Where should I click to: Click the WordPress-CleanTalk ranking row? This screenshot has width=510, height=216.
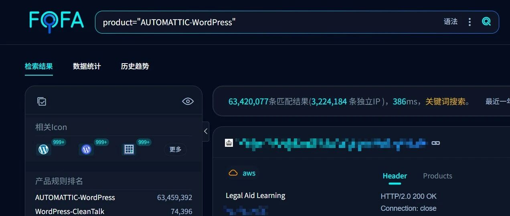click(113, 211)
